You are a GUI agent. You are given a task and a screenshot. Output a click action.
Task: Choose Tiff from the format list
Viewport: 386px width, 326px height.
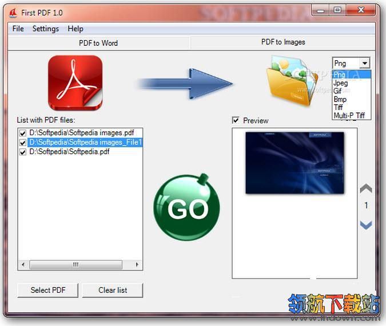[x=351, y=107]
